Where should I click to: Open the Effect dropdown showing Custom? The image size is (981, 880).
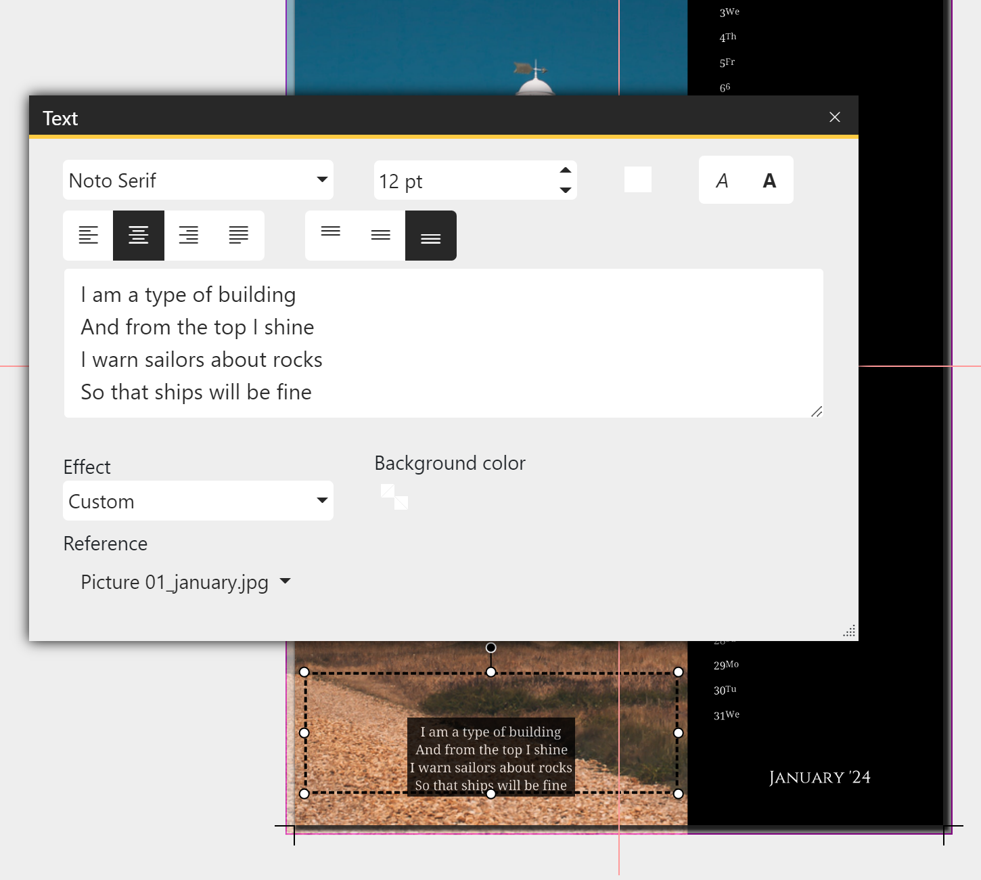tap(198, 501)
